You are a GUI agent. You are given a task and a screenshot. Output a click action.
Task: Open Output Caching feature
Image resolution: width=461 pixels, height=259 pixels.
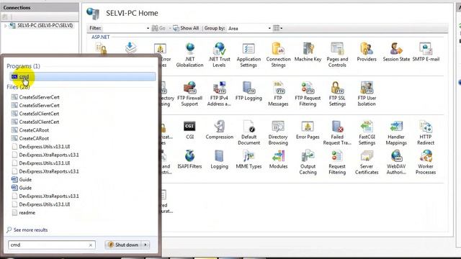[308, 162]
